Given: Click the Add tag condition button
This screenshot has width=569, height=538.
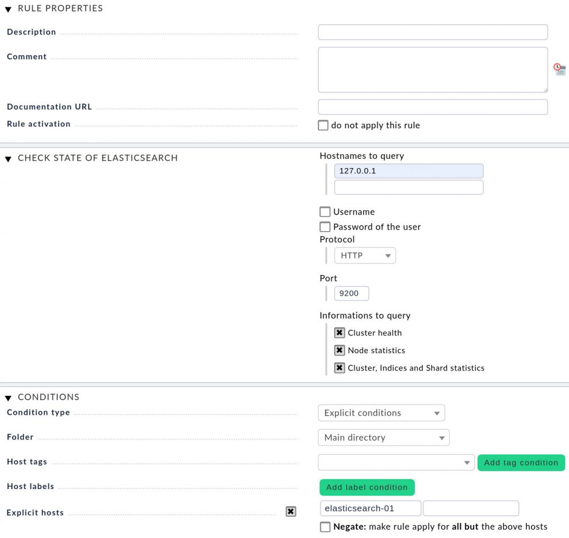Looking at the screenshot, I should pos(521,463).
